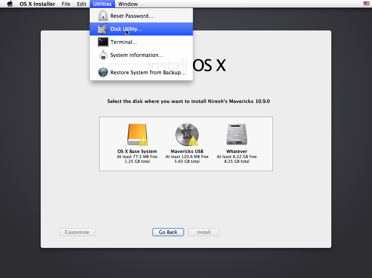Open the Apple menu icon
372x278 pixels.
tap(10, 4)
